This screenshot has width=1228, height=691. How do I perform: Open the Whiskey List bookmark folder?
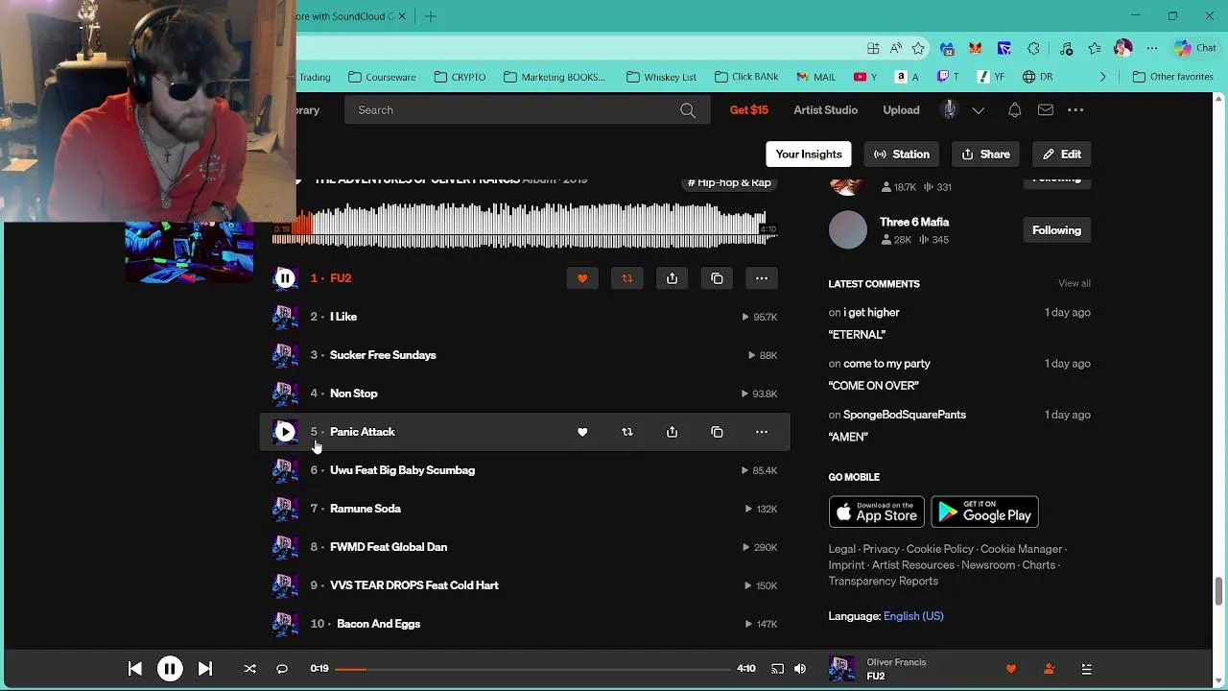[x=661, y=77]
